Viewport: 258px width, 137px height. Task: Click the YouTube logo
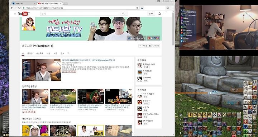coord(23,14)
